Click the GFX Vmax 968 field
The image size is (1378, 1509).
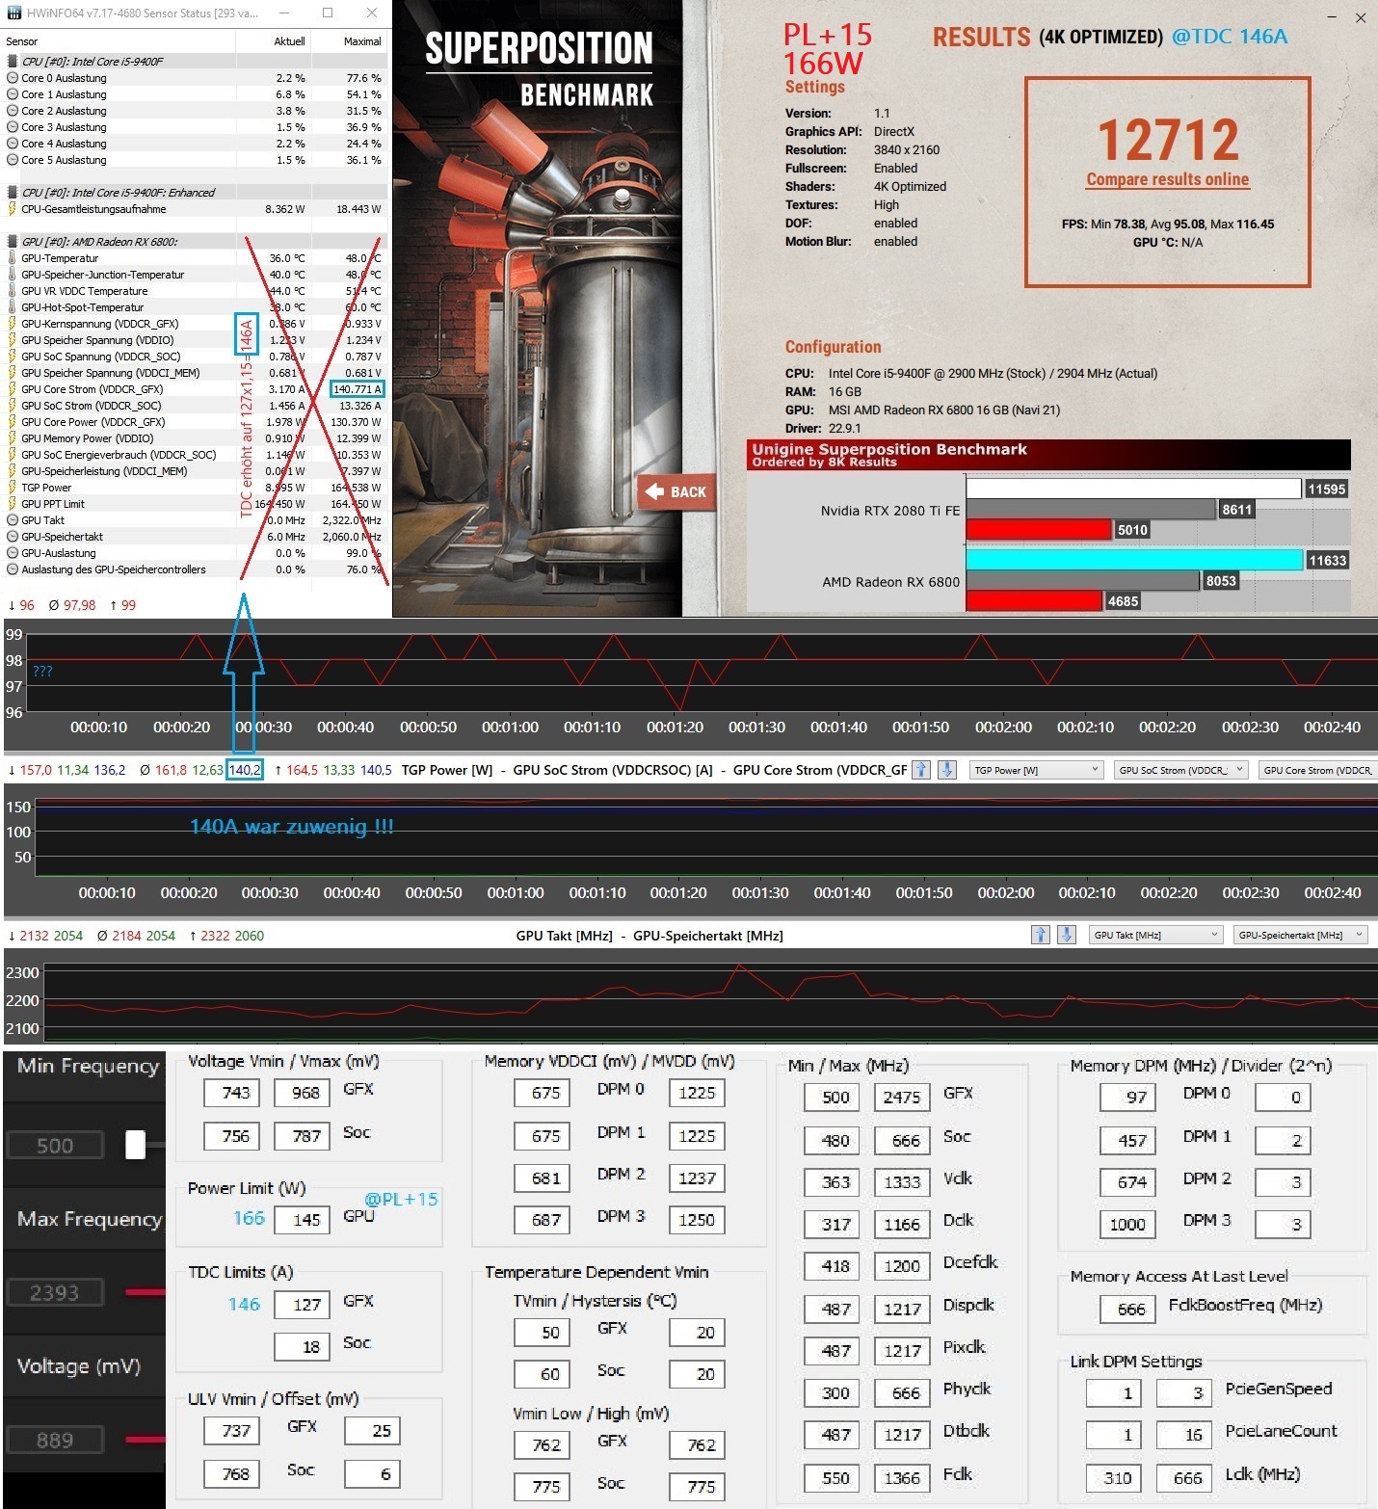(305, 1093)
